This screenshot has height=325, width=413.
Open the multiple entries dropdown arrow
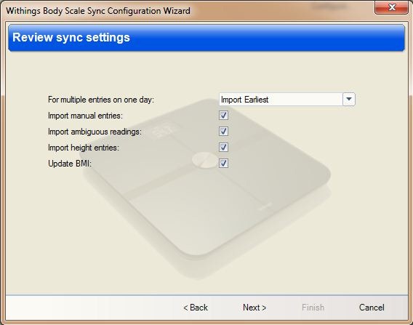349,100
